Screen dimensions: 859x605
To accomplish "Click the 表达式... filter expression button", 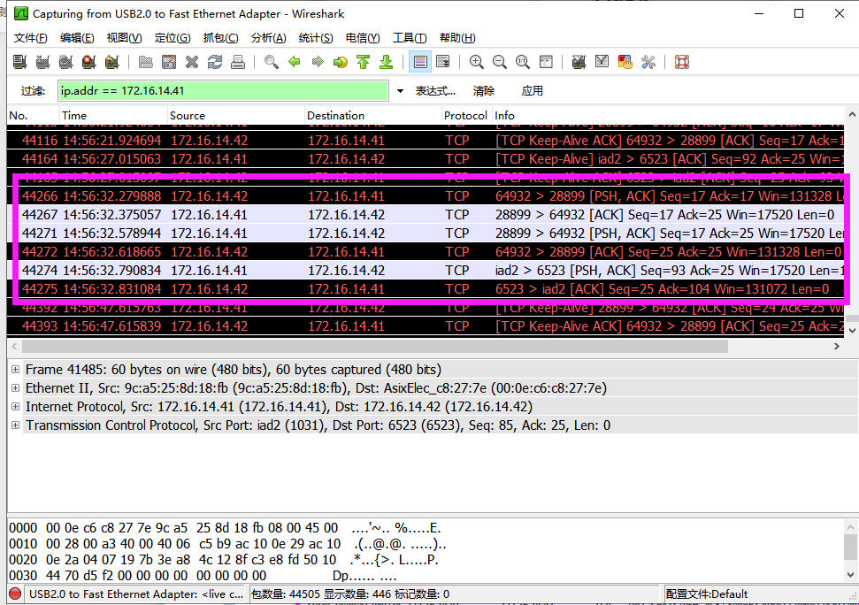I will click(435, 91).
